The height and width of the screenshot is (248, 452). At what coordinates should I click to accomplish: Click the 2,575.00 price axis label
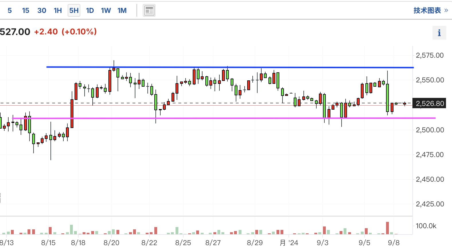[430, 55]
